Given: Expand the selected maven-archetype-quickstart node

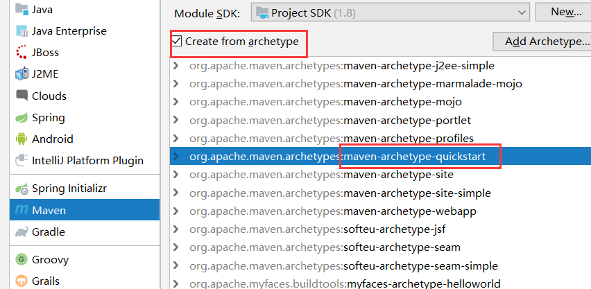Looking at the screenshot, I should (175, 156).
